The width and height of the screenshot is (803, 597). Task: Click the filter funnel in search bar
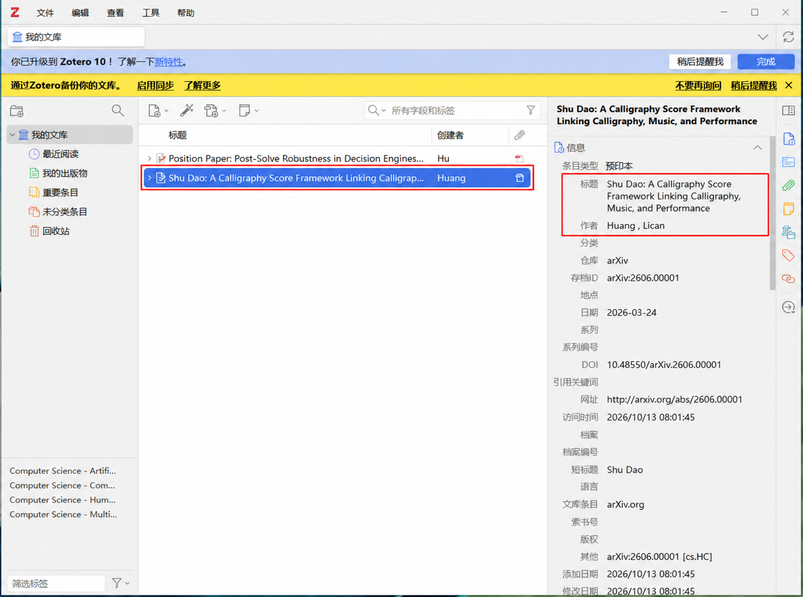[531, 110]
